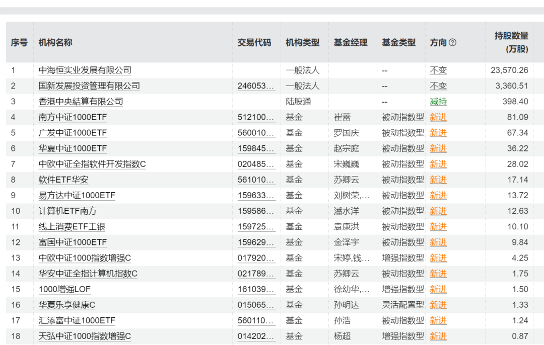Select holding value 398.40
The height and width of the screenshot is (345, 544).
(515, 102)
